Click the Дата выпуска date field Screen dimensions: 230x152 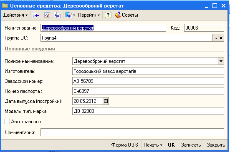pos(88,101)
